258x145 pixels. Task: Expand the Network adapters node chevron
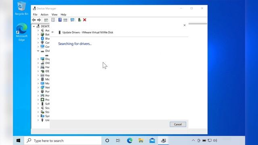click(x=38, y=87)
